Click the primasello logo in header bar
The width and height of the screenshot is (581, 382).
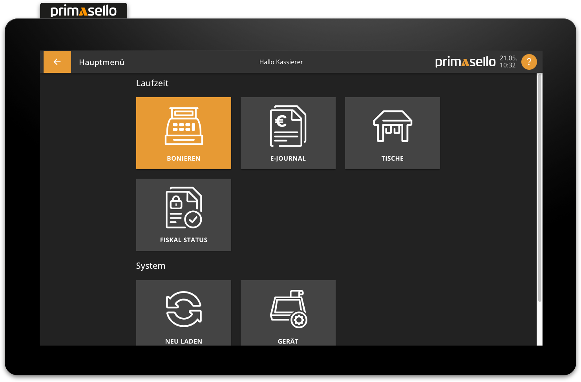tap(465, 62)
